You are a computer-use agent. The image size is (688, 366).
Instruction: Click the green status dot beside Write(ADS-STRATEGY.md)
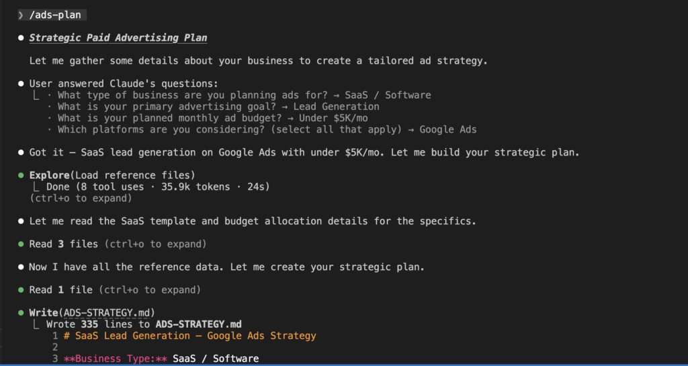[21, 312]
